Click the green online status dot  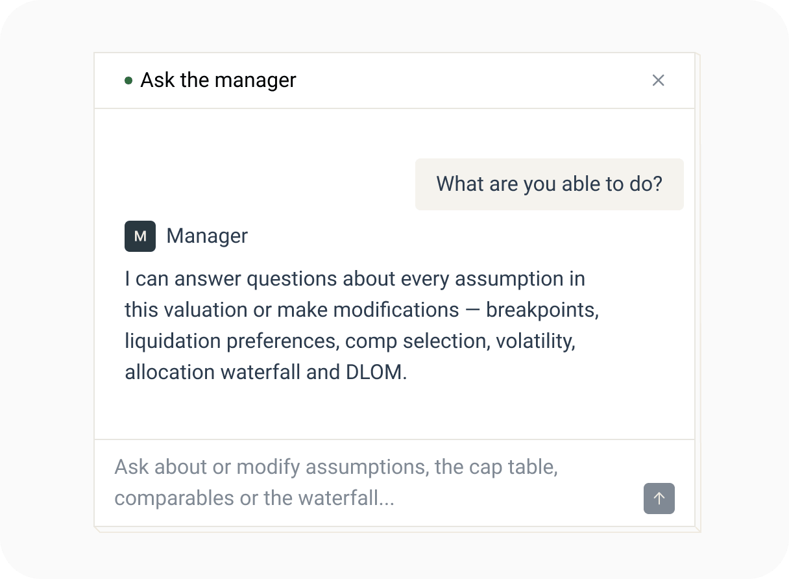128,80
